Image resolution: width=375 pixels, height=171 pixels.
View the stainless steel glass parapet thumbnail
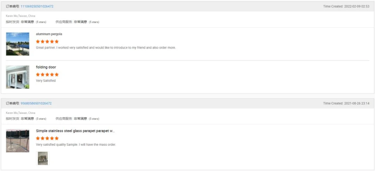pos(18,141)
